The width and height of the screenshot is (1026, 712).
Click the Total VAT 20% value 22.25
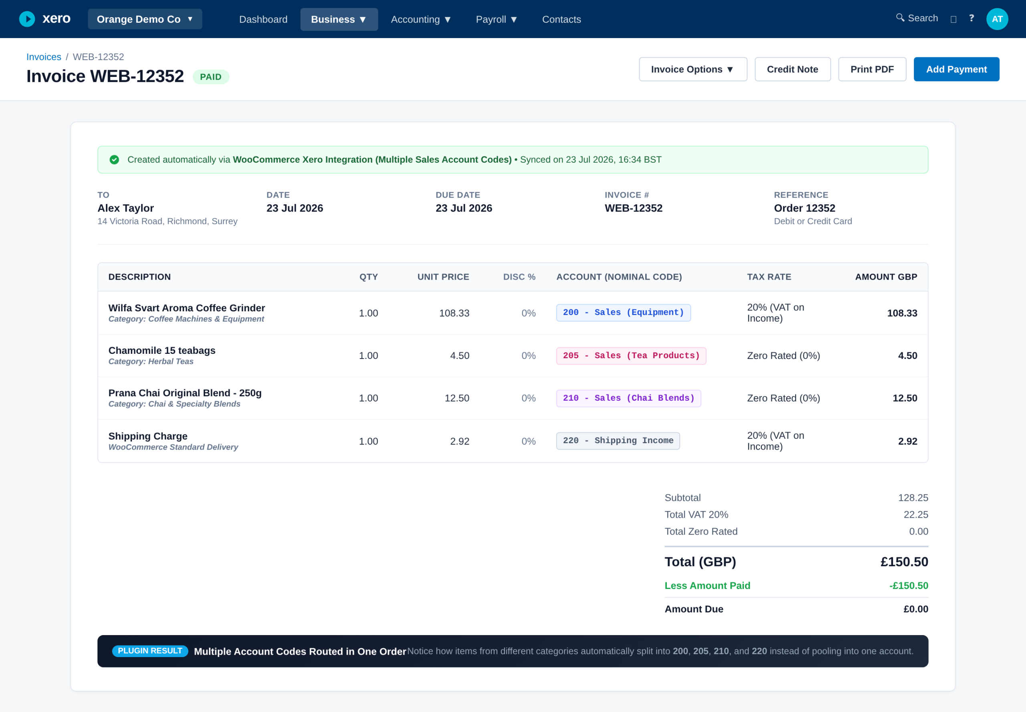pyautogui.click(x=916, y=515)
